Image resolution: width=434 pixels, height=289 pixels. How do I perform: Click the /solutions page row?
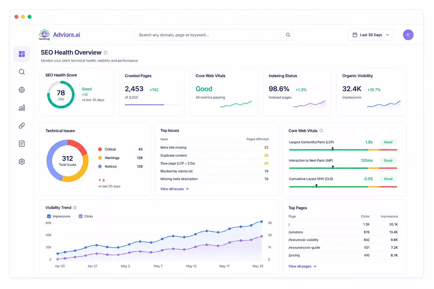pos(344,232)
